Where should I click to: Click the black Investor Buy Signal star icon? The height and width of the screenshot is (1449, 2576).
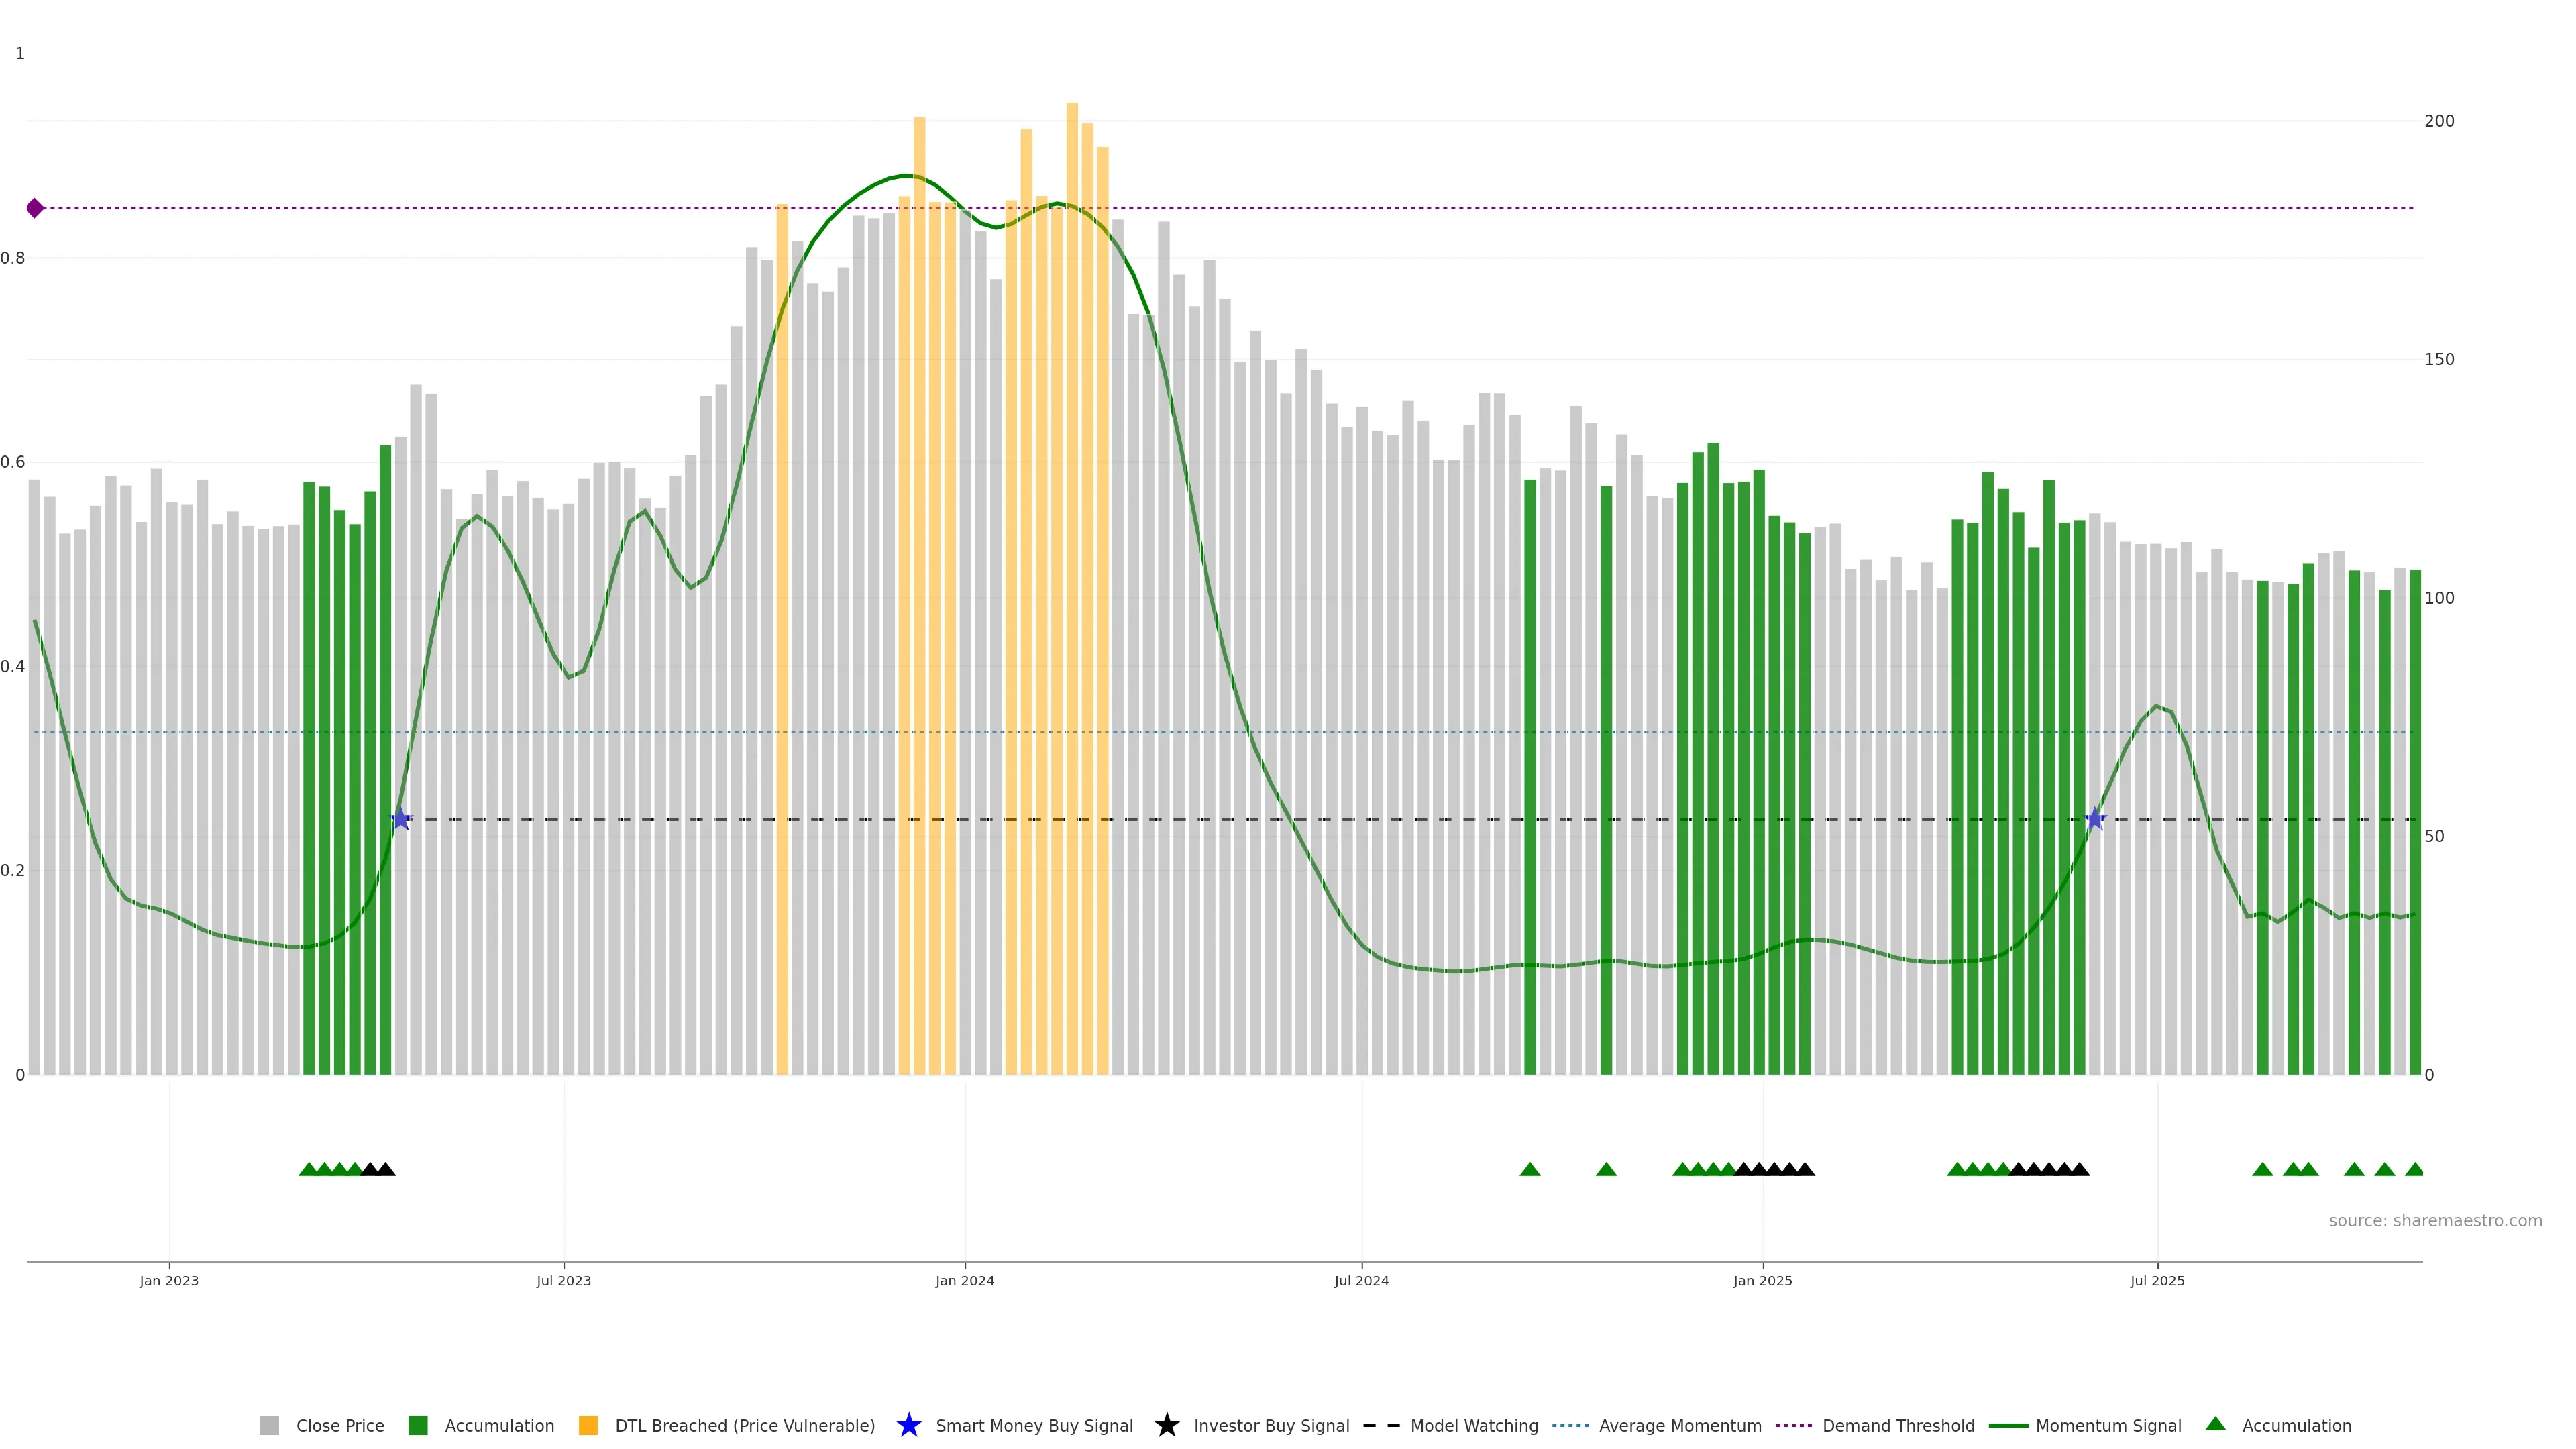[1166, 1425]
